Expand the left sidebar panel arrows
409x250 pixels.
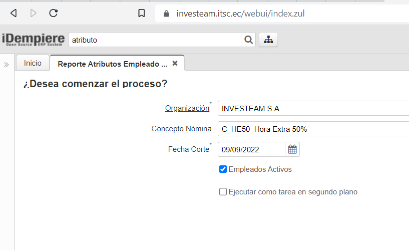click(7, 65)
